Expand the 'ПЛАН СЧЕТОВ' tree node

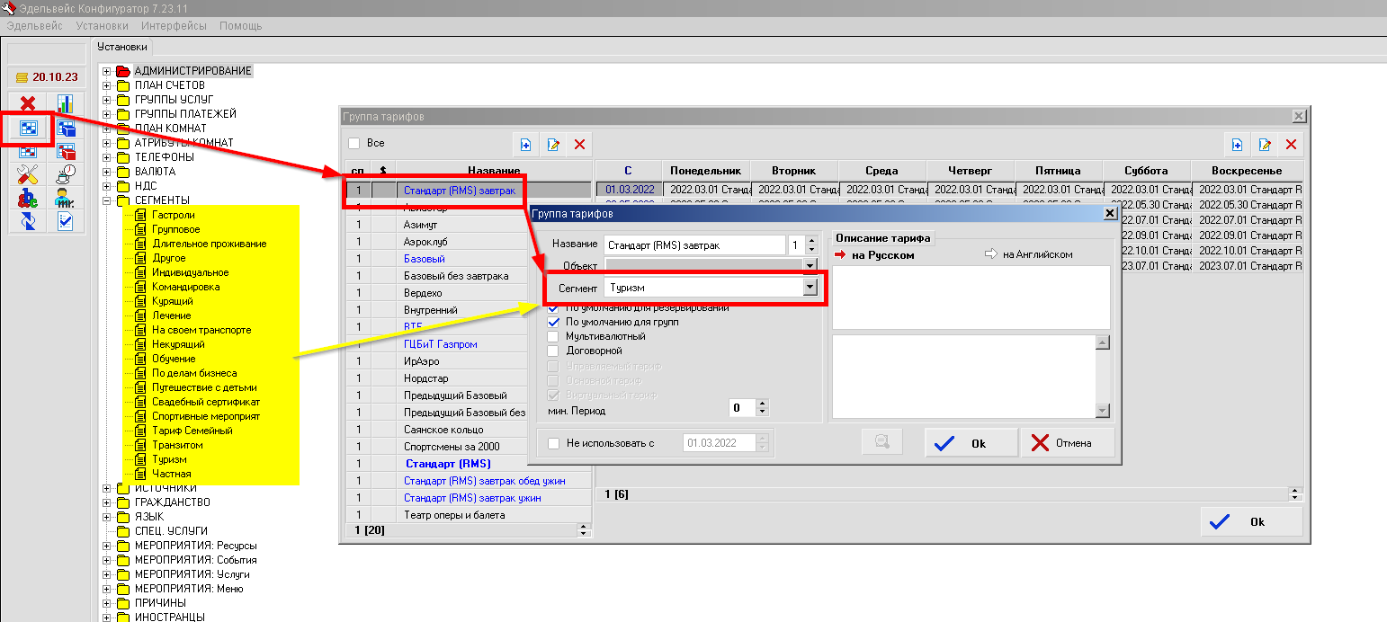coord(106,85)
